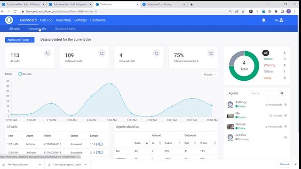Open the notifications bell

click(x=264, y=20)
